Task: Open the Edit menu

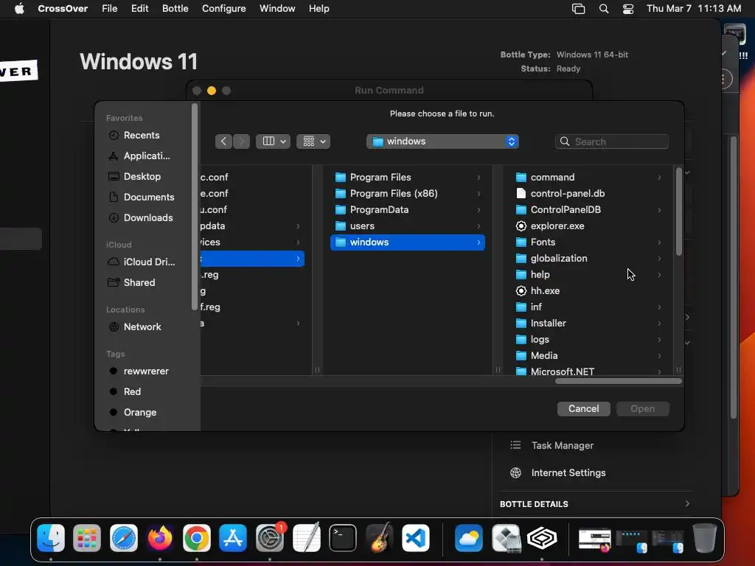Action: (x=139, y=9)
